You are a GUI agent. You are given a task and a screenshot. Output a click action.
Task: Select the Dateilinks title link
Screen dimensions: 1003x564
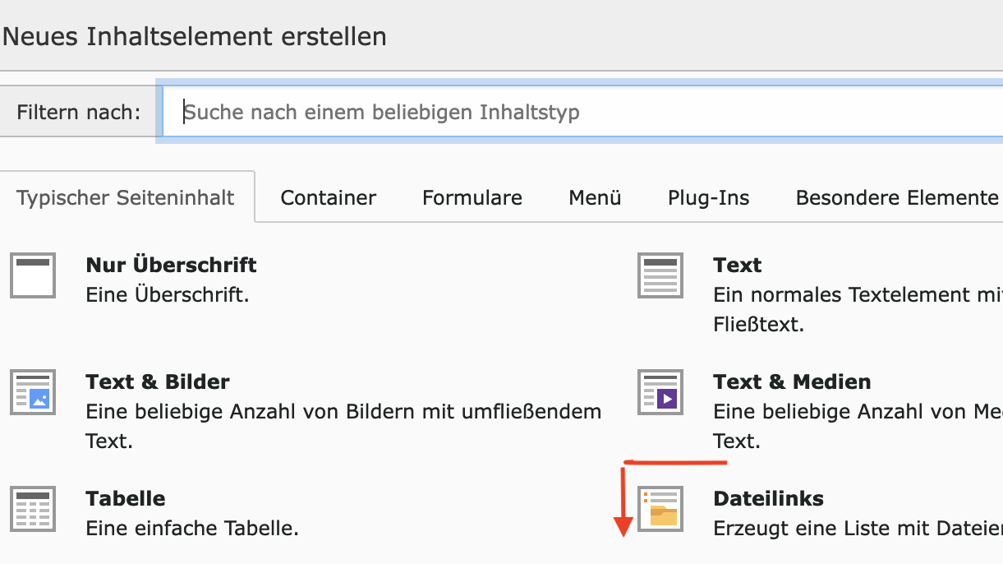point(769,498)
